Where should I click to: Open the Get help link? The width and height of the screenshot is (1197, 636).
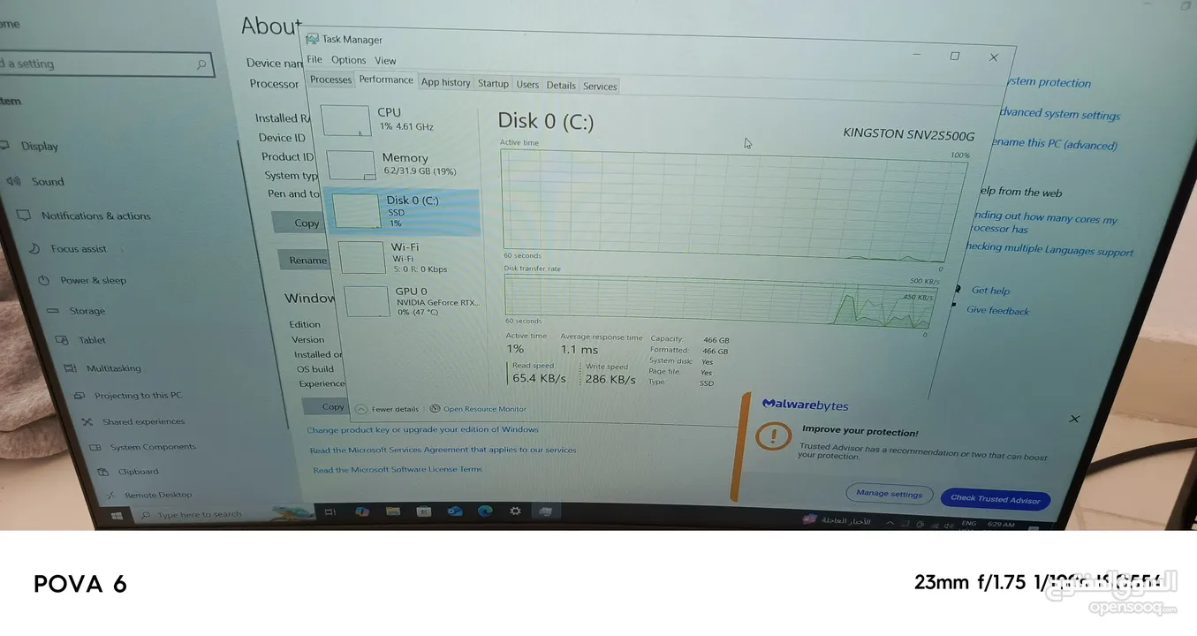990,291
